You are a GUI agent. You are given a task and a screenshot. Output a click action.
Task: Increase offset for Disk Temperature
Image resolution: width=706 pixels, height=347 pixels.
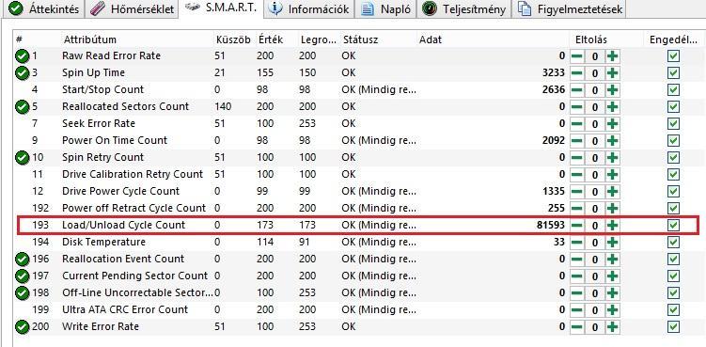tap(611, 243)
